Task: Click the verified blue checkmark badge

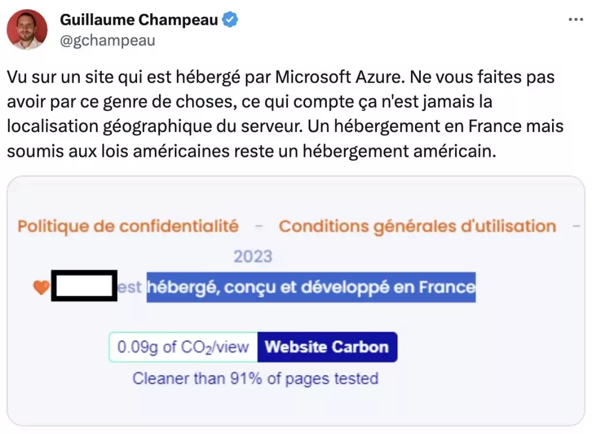Action: [230, 19]
